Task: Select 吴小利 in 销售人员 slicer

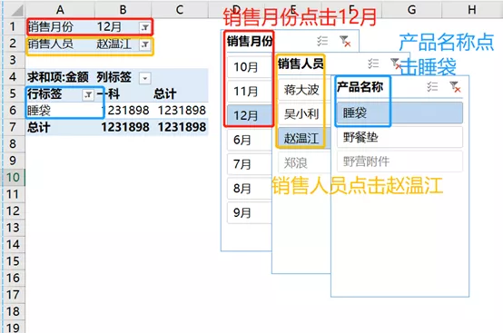Action: (x=304, y=113)
